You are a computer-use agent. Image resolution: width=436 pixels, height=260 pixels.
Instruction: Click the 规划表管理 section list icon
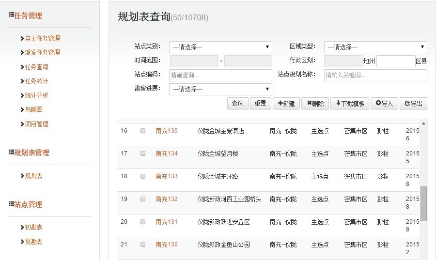pyautogui.click(x=11, y=153)
